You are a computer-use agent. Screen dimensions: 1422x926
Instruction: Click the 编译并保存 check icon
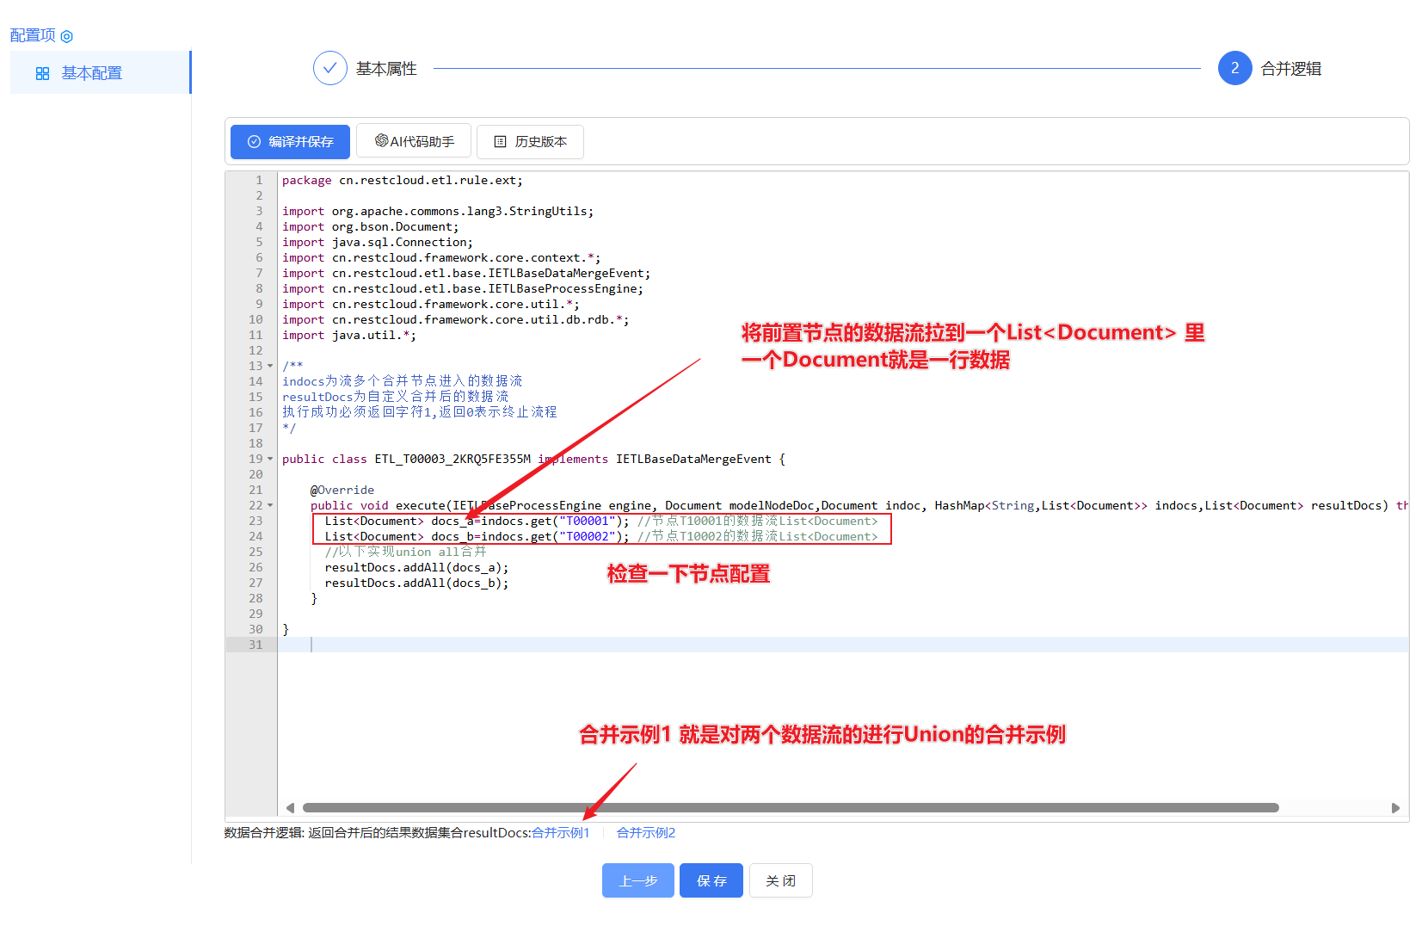click(254, 142)
